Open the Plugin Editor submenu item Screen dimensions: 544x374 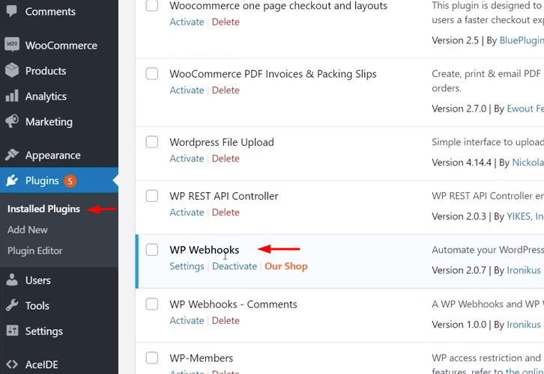tap(35, 251)
